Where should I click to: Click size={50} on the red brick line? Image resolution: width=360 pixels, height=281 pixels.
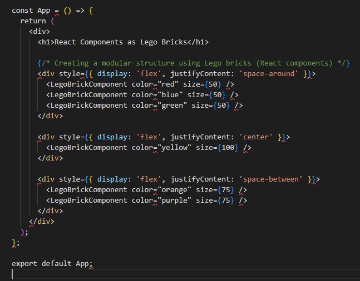click(x=202, y=84)
